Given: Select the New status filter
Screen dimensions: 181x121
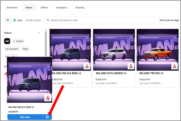Looking at the screenshot, I should [x=25, y=49].
